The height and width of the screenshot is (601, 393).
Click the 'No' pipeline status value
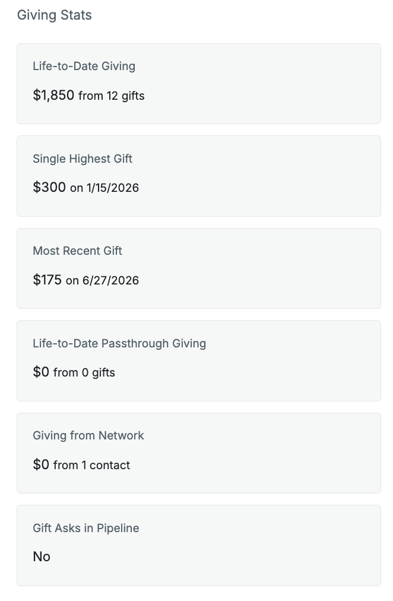click(x=42, y=556)
